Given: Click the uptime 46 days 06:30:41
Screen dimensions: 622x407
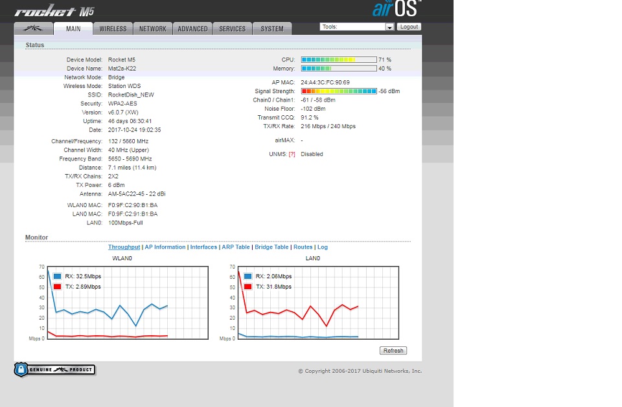Looking at the screenshot, I should click(x=130, y=121).
